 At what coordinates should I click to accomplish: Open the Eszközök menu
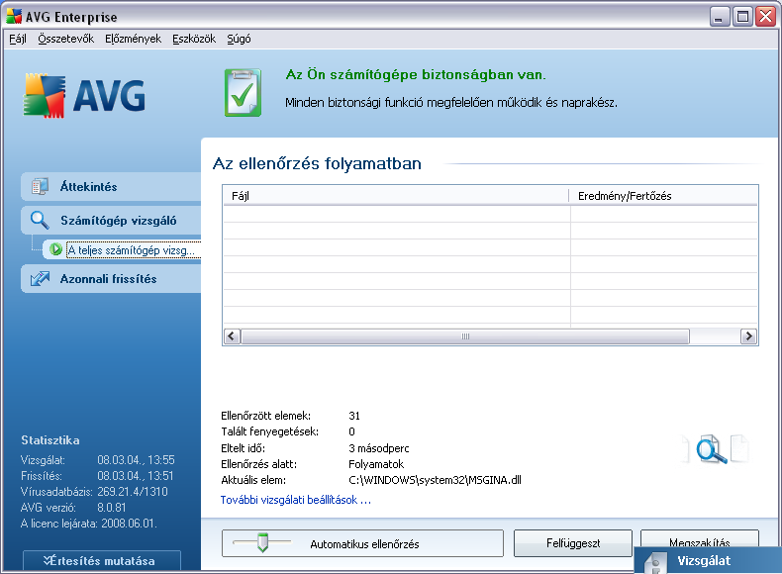click(x=194, y=39)
